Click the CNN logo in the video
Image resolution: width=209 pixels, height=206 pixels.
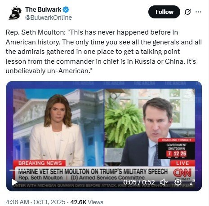click(x=182, y=173)
